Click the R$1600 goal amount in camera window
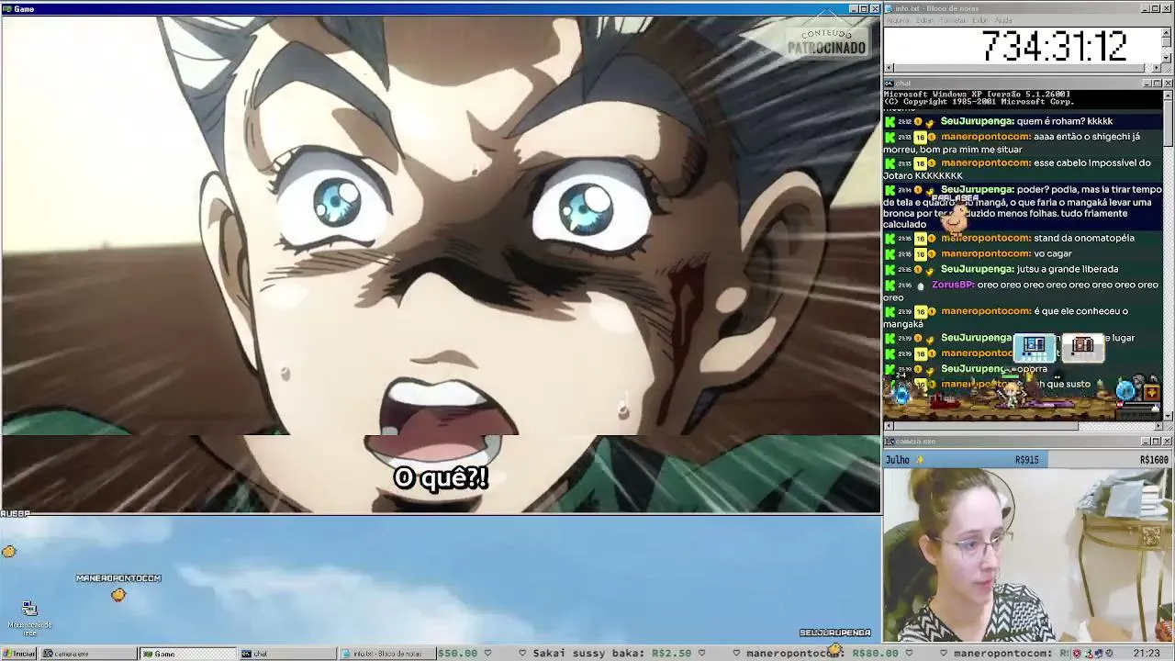1175x661 pixels. tap(1154, 460)
